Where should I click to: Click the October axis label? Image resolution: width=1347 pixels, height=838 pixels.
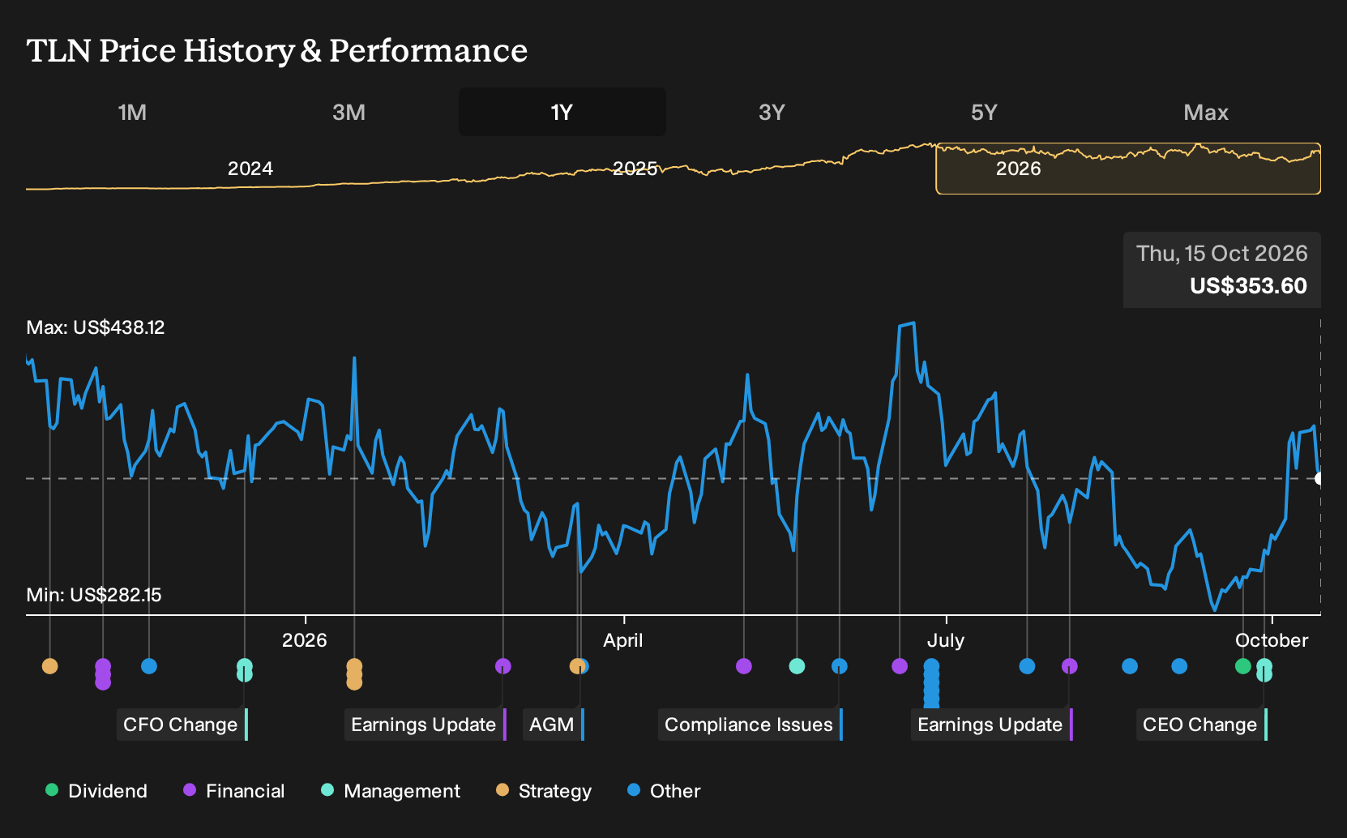[x=1272, y=640]
